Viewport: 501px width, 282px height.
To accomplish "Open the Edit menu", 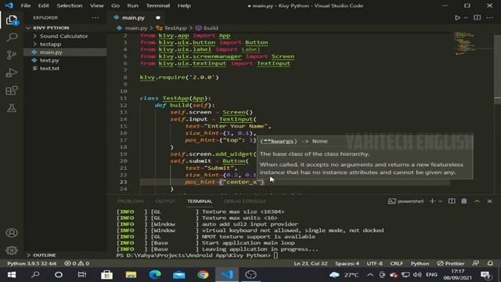I will 44,5.
